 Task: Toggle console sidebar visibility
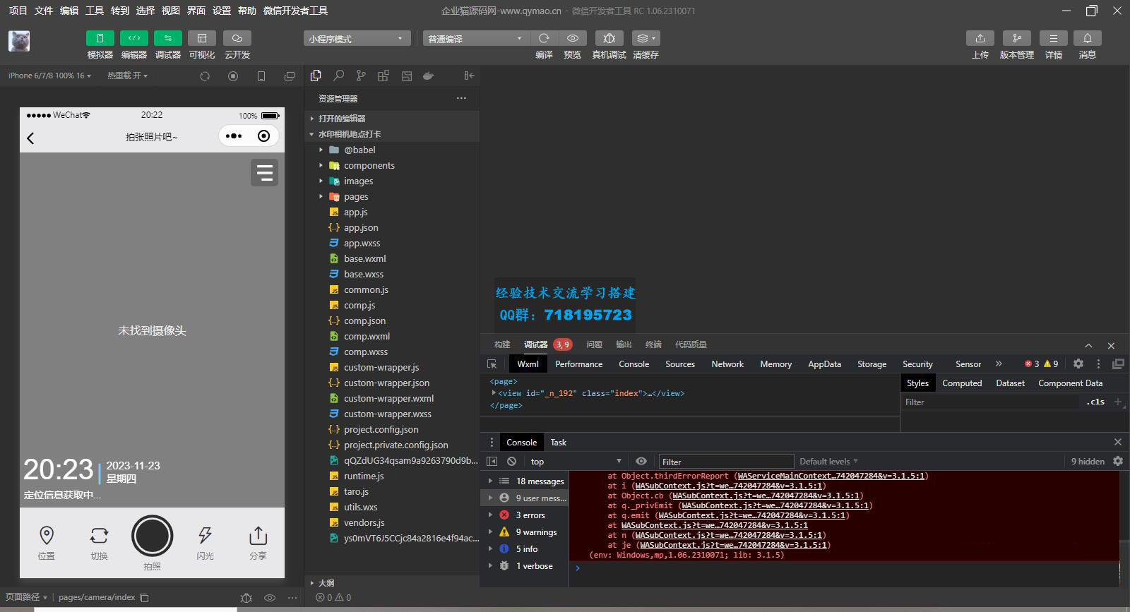point(492,461)
